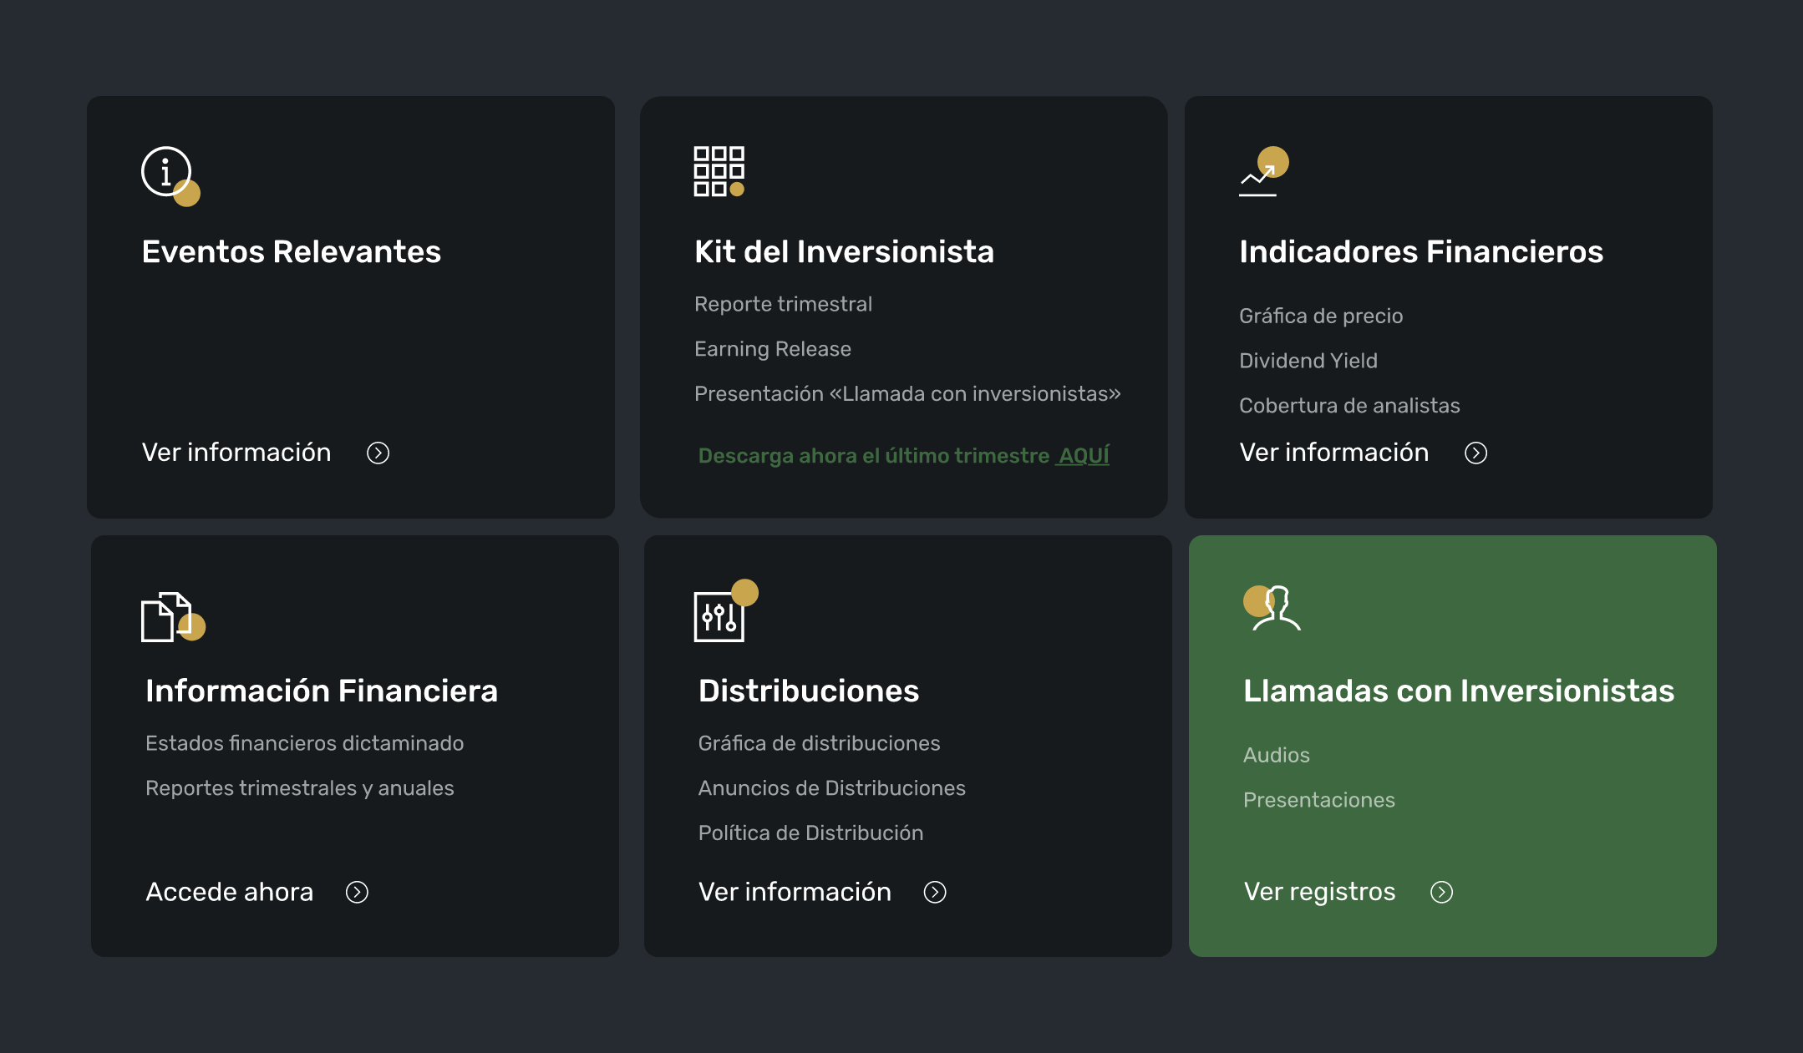
Task: Open the AQUÍ download link
Action: click(1083, 456)
